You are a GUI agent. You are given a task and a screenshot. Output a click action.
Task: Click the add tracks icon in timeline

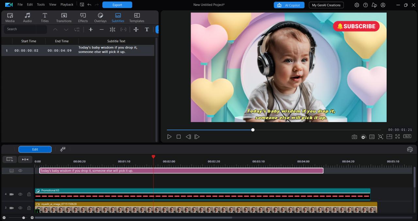pos(9,159)
